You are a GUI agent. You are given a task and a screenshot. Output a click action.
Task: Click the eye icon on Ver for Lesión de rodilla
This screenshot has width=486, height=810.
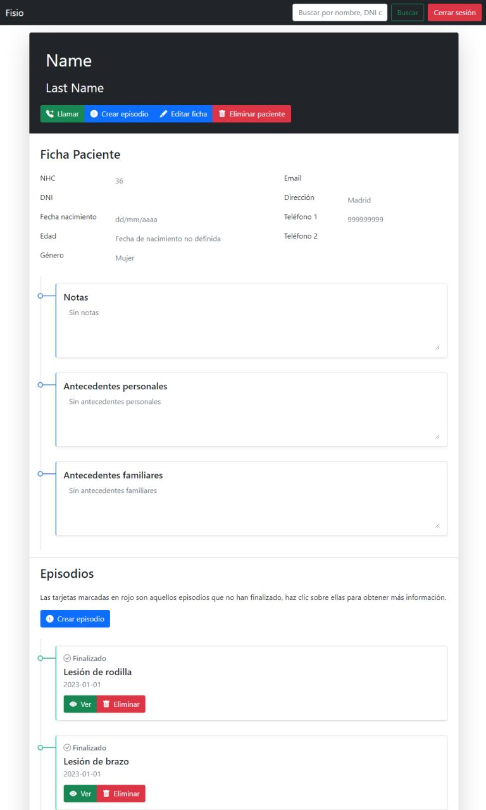tap(73, 704)
